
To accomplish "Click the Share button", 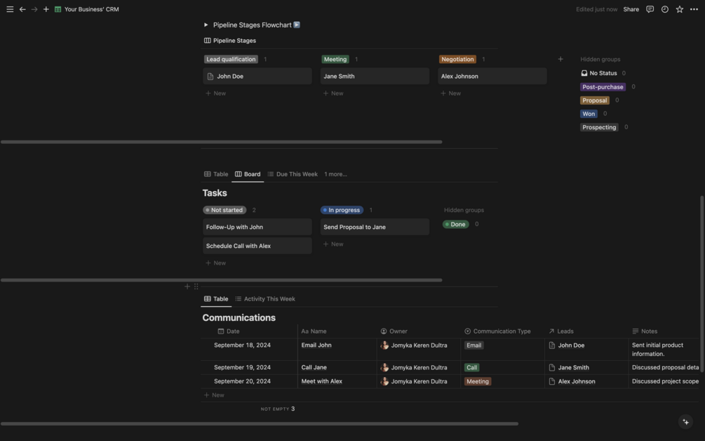I will (631, 9).
